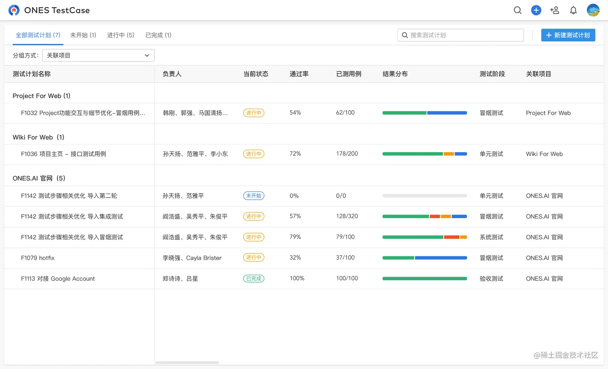Open plan F1142 导入冒烟测试
The height and width of the screenshot is (369, 608).
[72, 237]
